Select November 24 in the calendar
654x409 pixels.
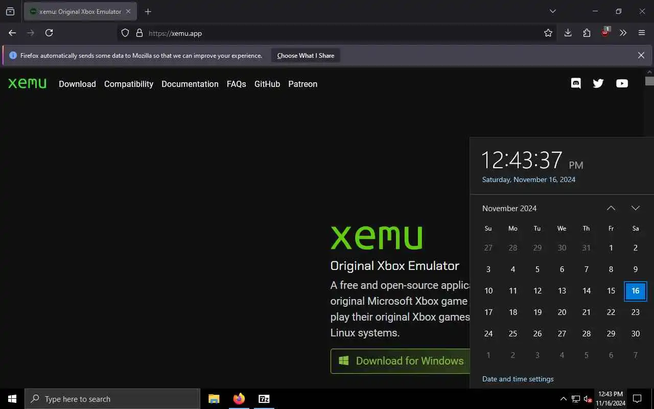click(488, 334)
